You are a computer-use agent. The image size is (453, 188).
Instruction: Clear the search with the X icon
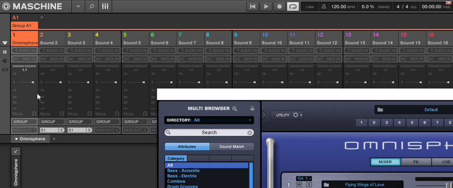(x=250, y=133)
